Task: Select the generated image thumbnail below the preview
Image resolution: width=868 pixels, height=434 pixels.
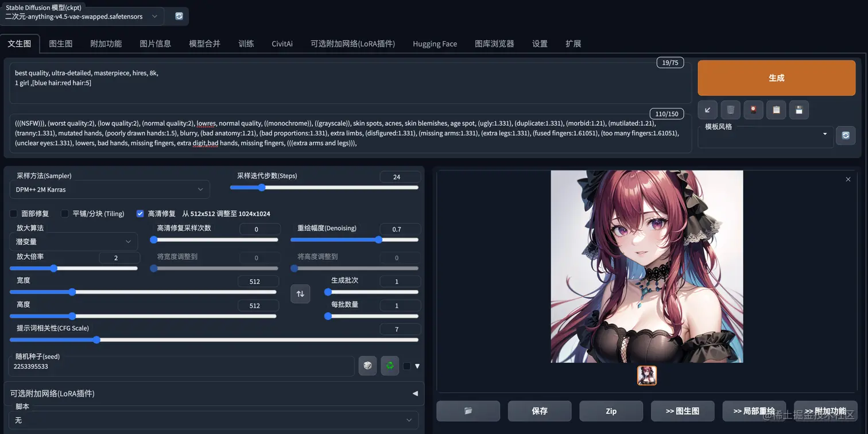Action: (x=647, y=375)
